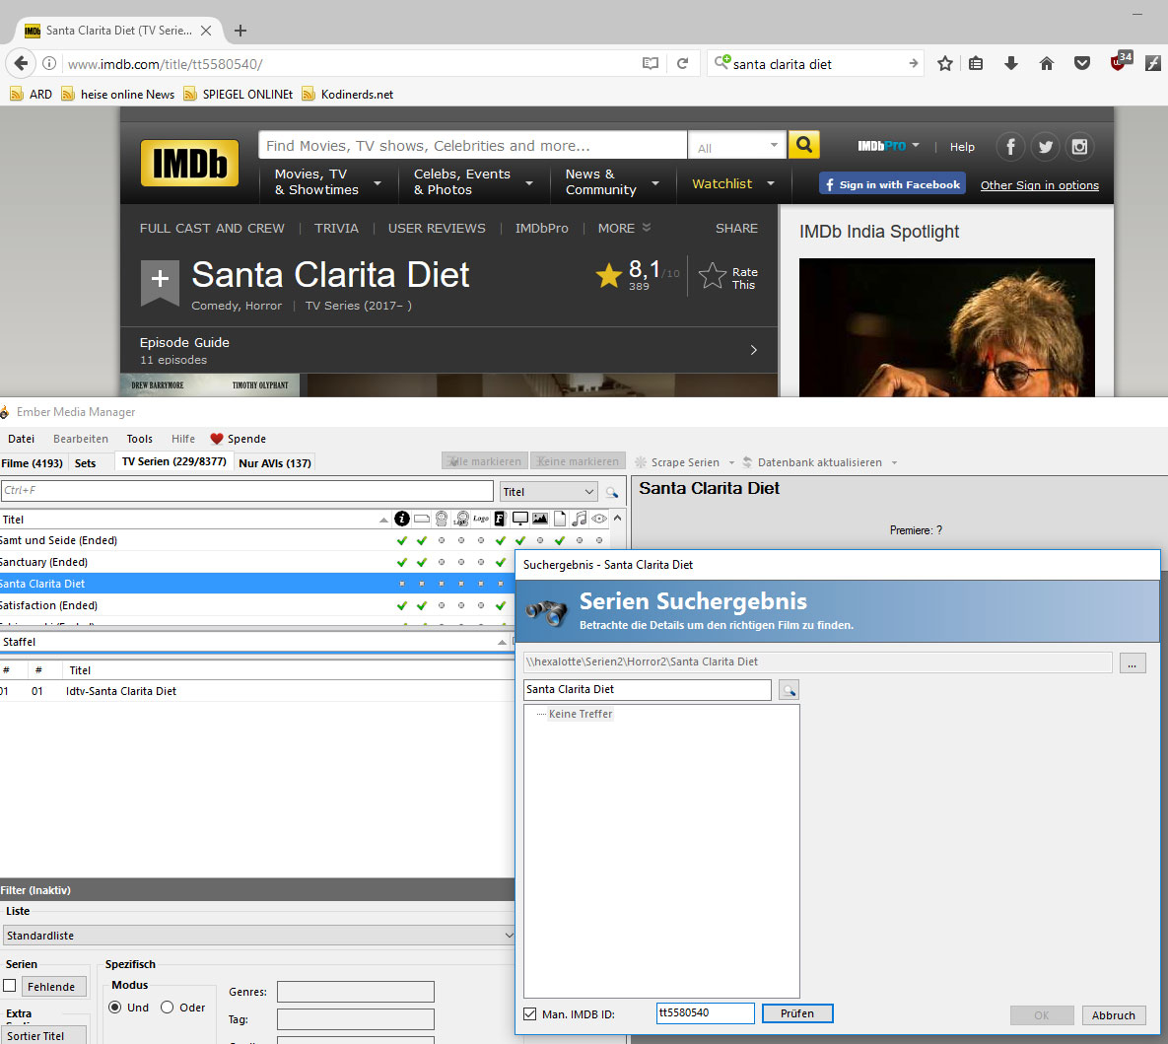Screen dimensions: 1168x1044
Task: Click the search icon next to Santa Clarita Diet field
Action: (789, 690)
